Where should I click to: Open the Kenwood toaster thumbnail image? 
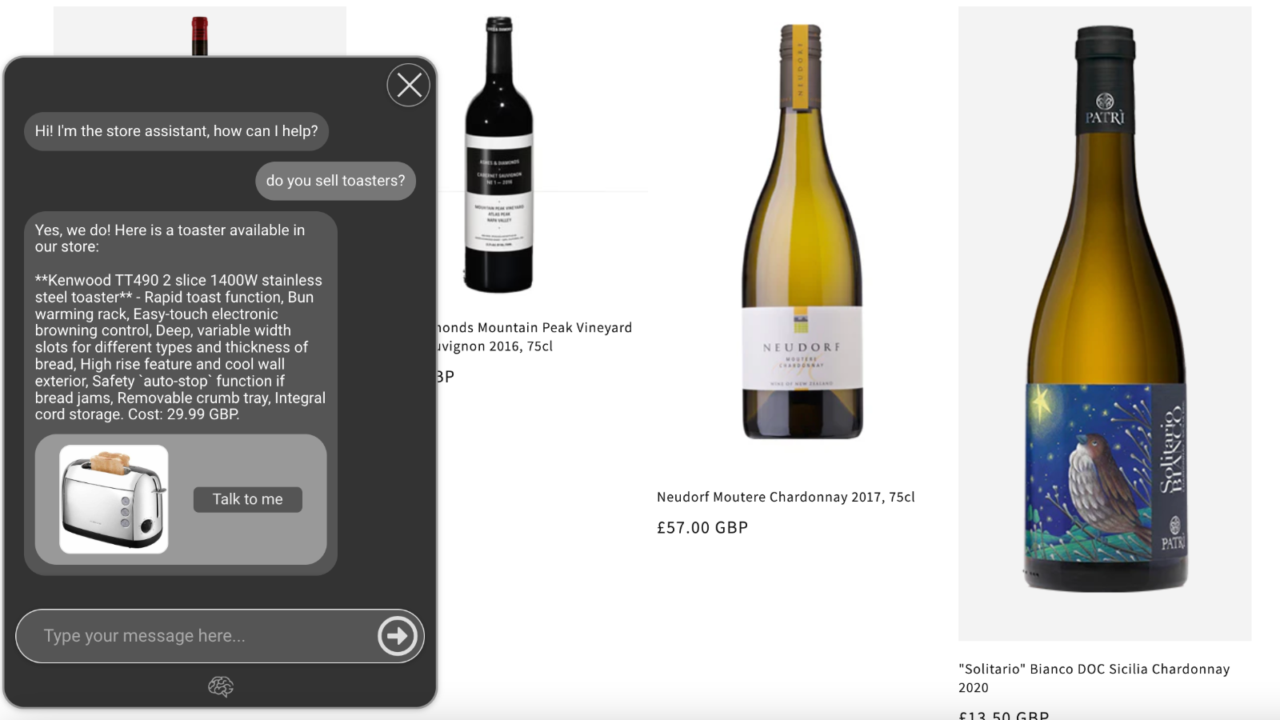tap(114, 499)
